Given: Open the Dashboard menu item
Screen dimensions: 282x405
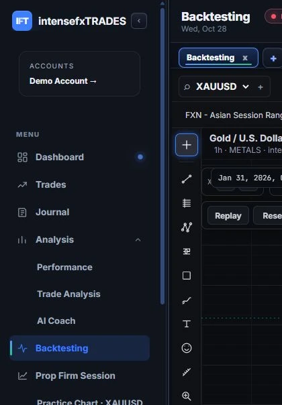Looking at the screenshot, I should [79, 157].
